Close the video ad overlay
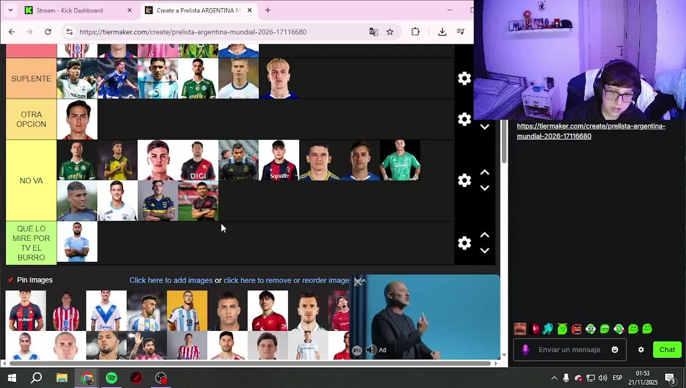Viewport: 686px width, 388px height. coord(359,281)
